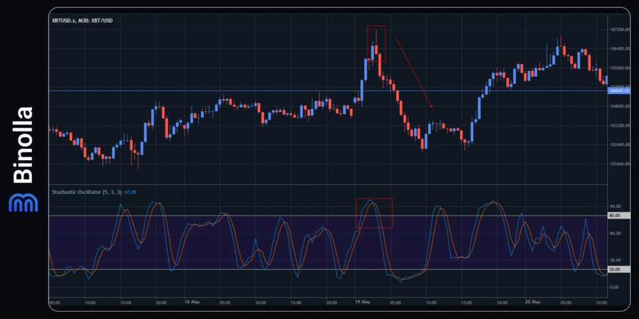The image size is (639, 319).
Task: Click the 0.00 stochastic axis label
Action: [614, 287]
